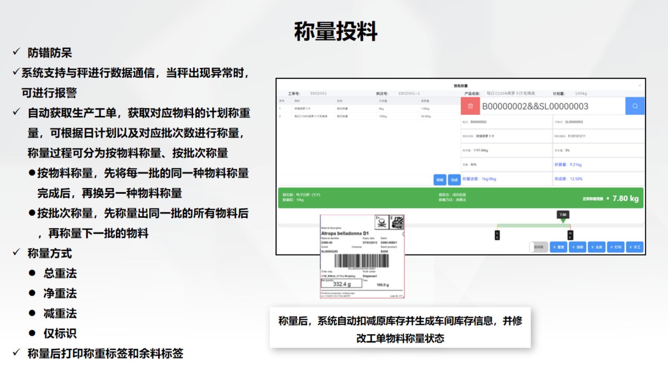
Task: Click the blue 完成 finish button
Action: pos(454,180)
